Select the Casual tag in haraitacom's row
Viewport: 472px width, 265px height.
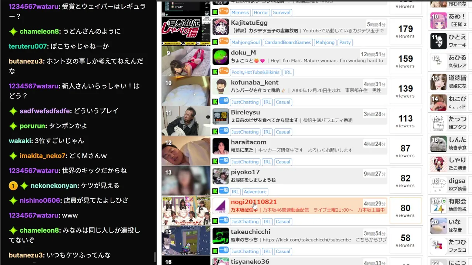tap(283, 162)
